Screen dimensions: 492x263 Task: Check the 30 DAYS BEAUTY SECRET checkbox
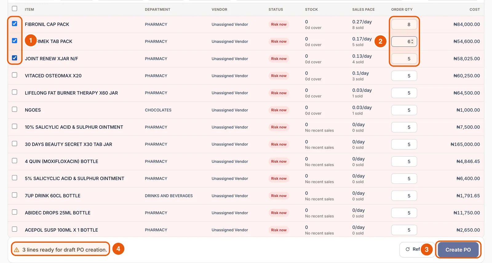14,143
